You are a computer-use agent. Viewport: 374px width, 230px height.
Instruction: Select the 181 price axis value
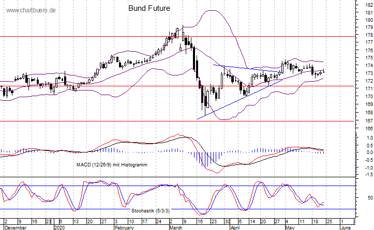coord(369,12)
